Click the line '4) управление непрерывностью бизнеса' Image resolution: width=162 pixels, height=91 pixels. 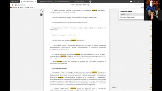click(x=64, y=35)
